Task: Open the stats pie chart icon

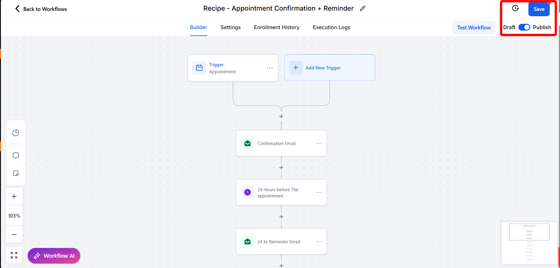Action: tap(16, 133)
